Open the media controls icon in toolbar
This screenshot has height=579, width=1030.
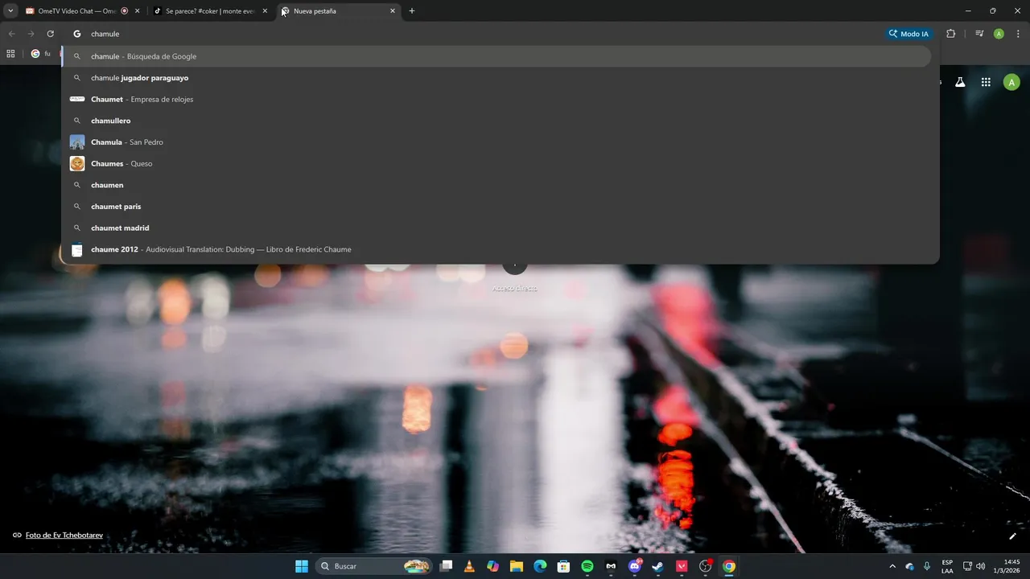(979, 34)
